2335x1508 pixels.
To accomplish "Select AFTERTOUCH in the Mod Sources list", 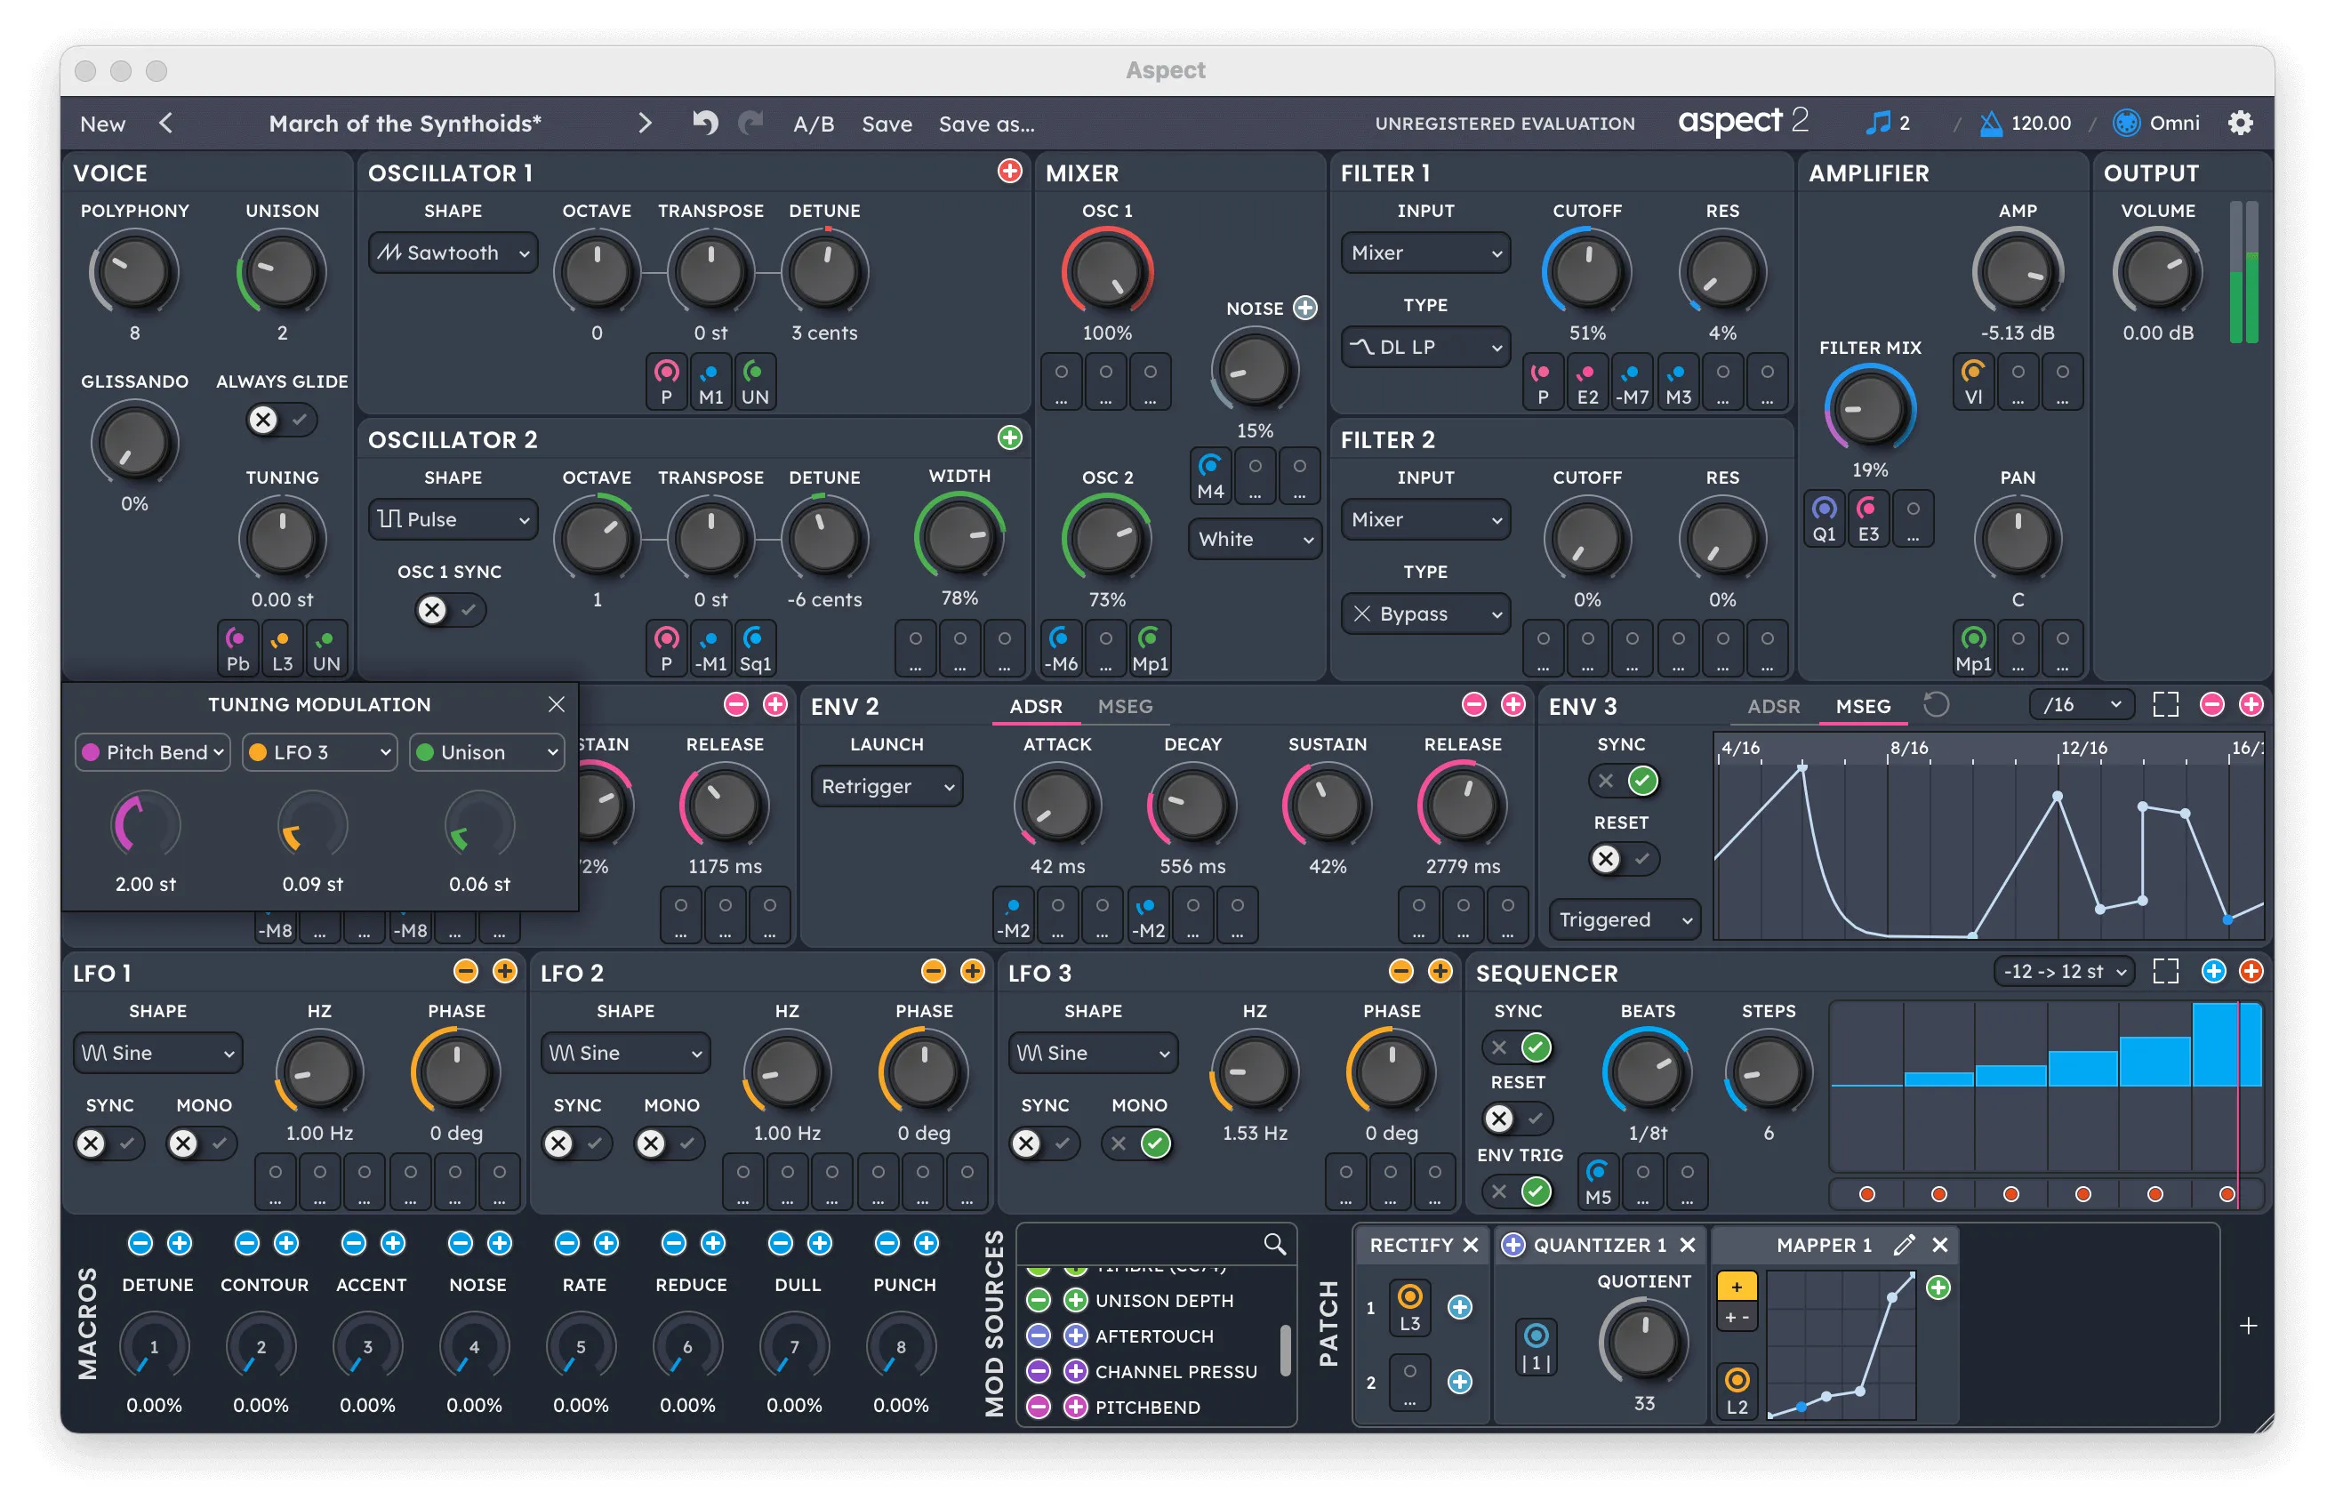I will click(x=1156, y=1336).
